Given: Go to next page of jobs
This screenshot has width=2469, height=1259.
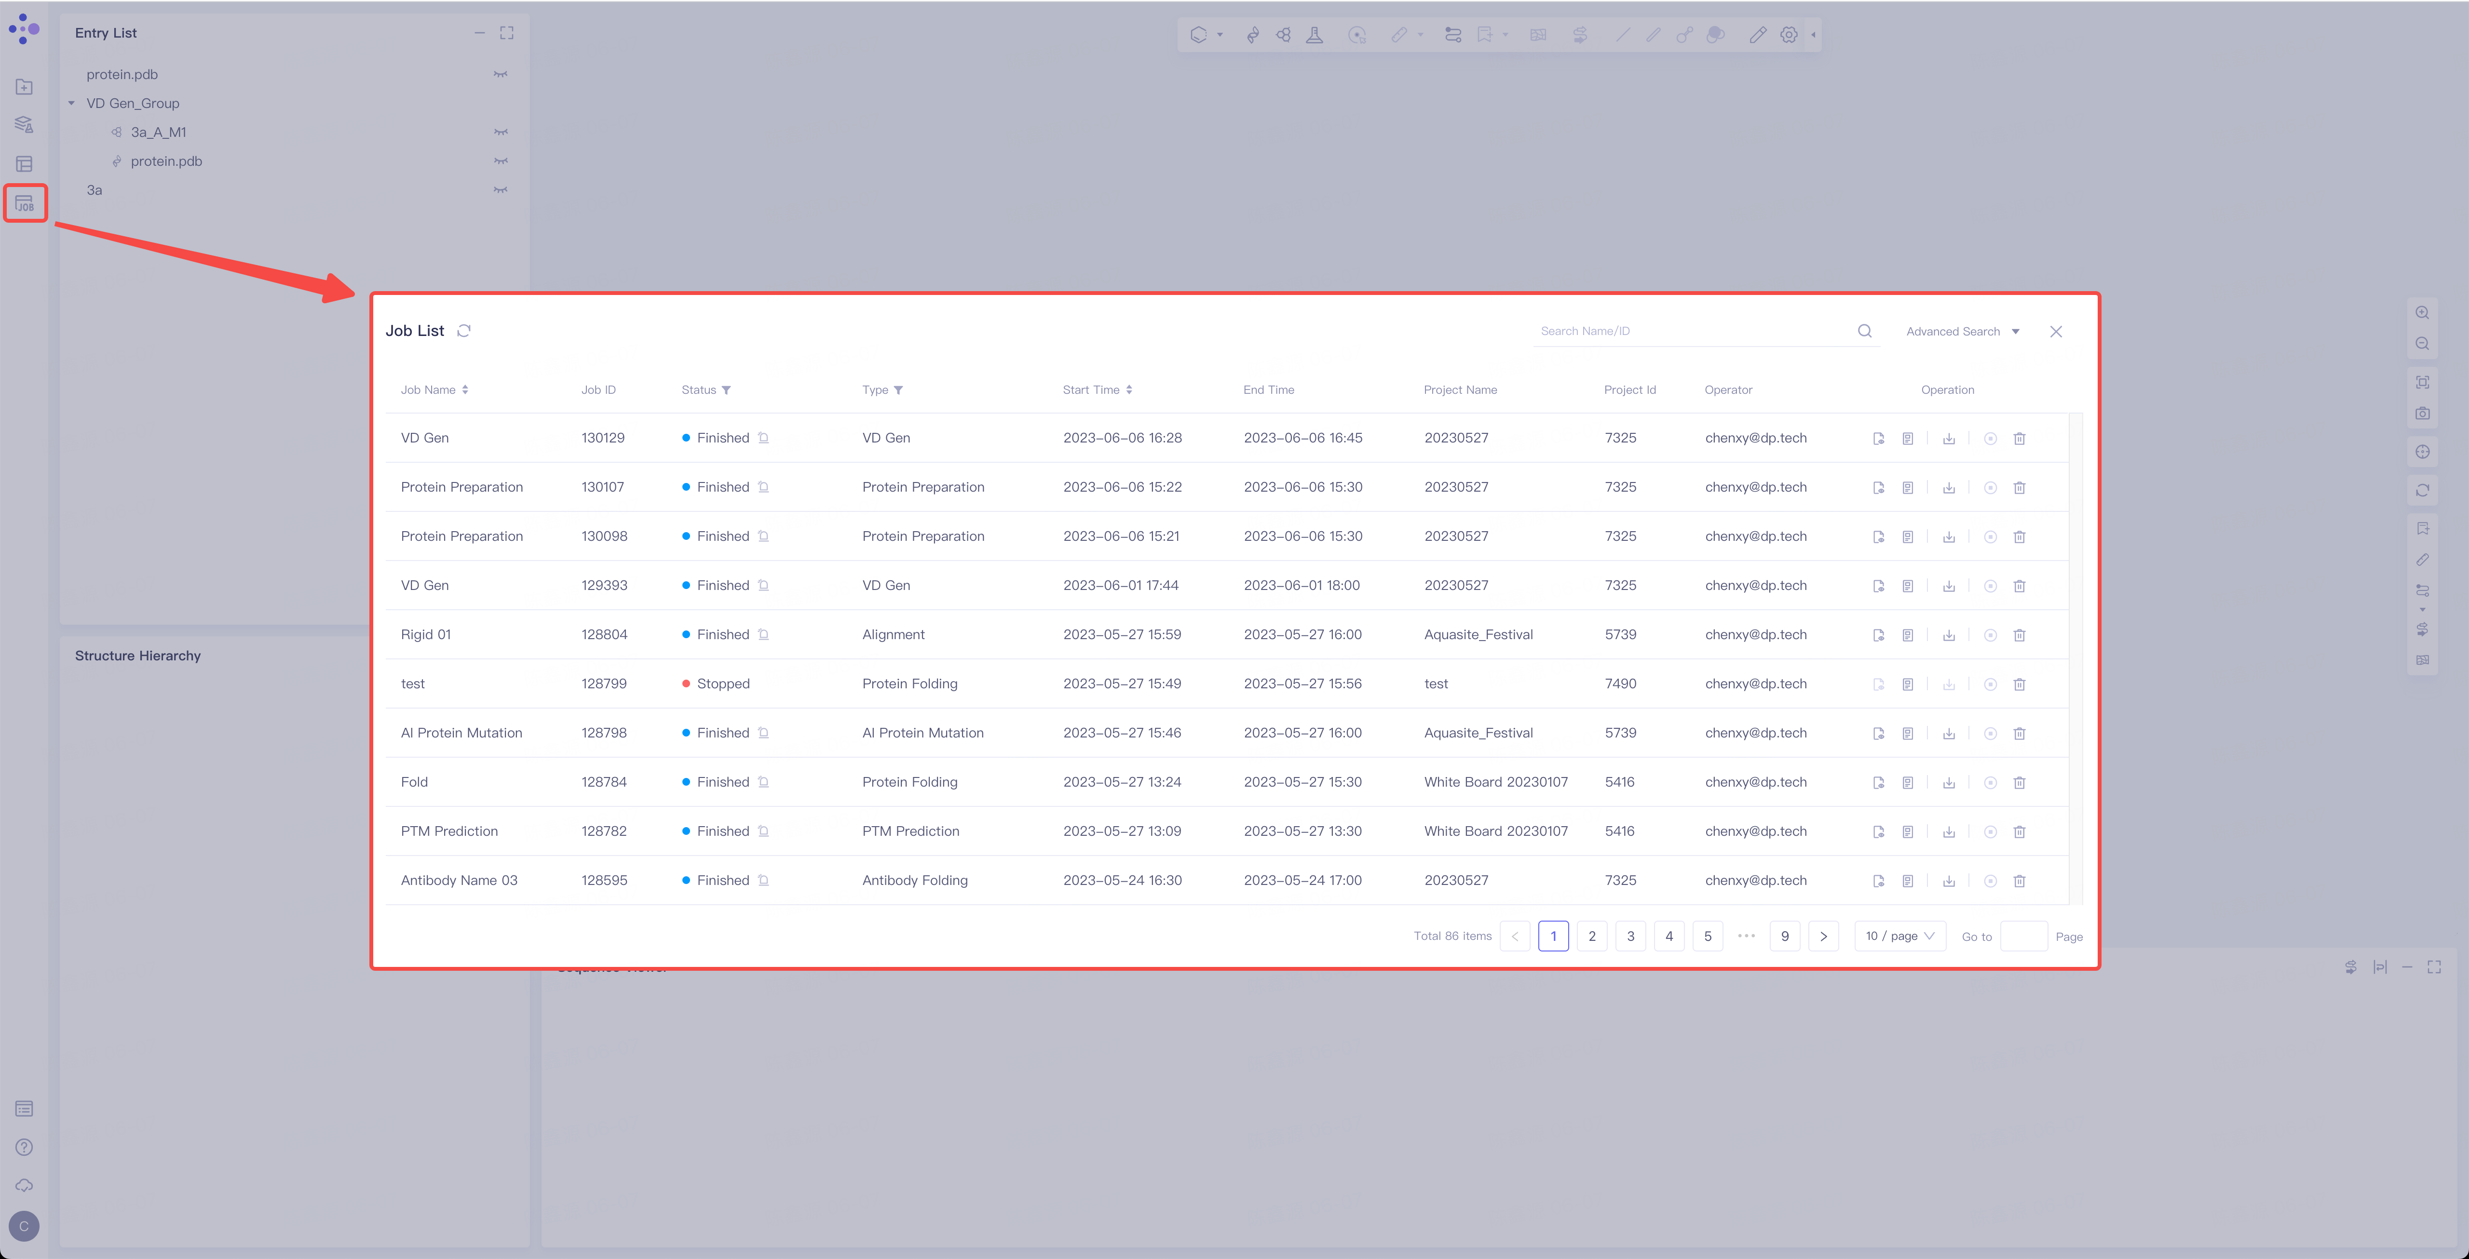Looking at the screenshot, I should [x=1824, y=936].
